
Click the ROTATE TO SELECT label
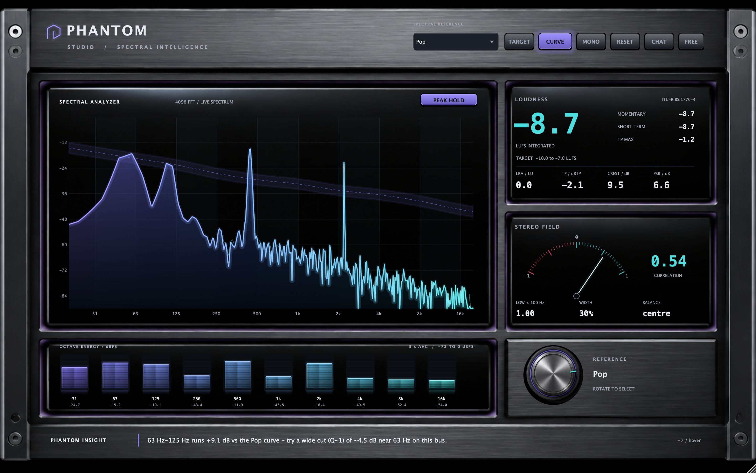coord(613,389)
